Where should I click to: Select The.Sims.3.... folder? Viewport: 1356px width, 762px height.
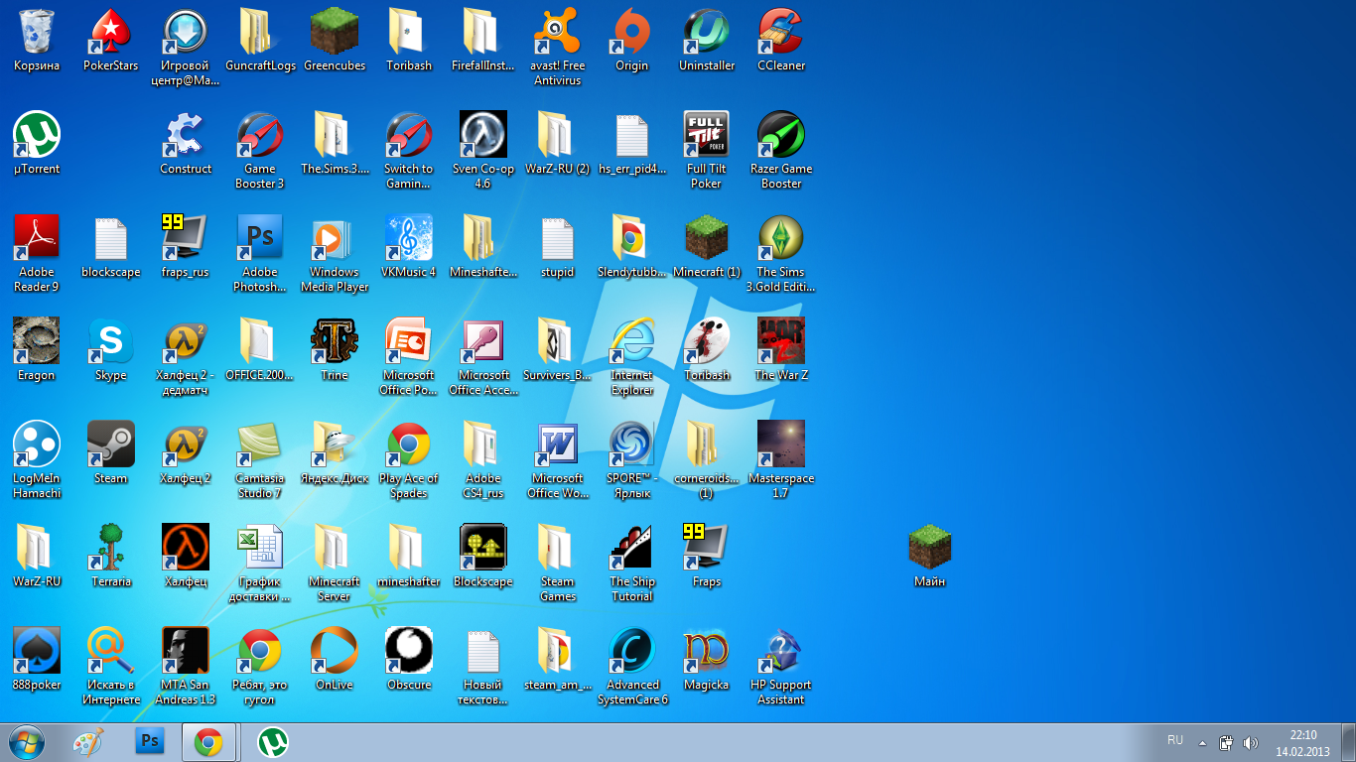[x=335, y=135]
